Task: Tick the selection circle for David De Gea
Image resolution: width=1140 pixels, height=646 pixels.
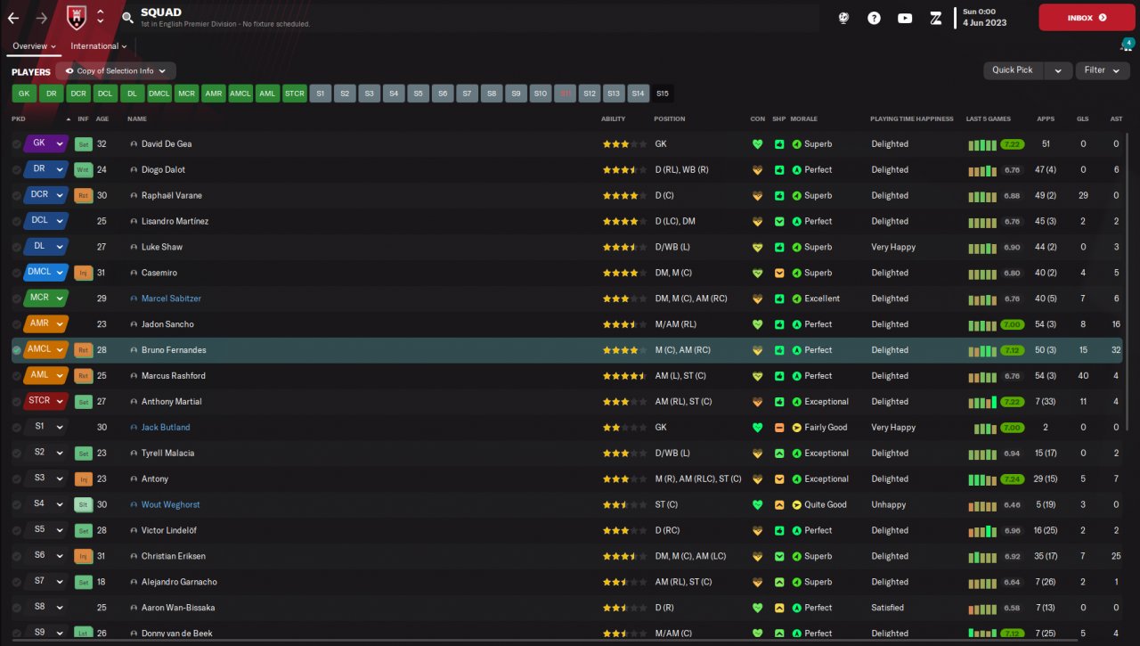Action: [x=17, y=144]
